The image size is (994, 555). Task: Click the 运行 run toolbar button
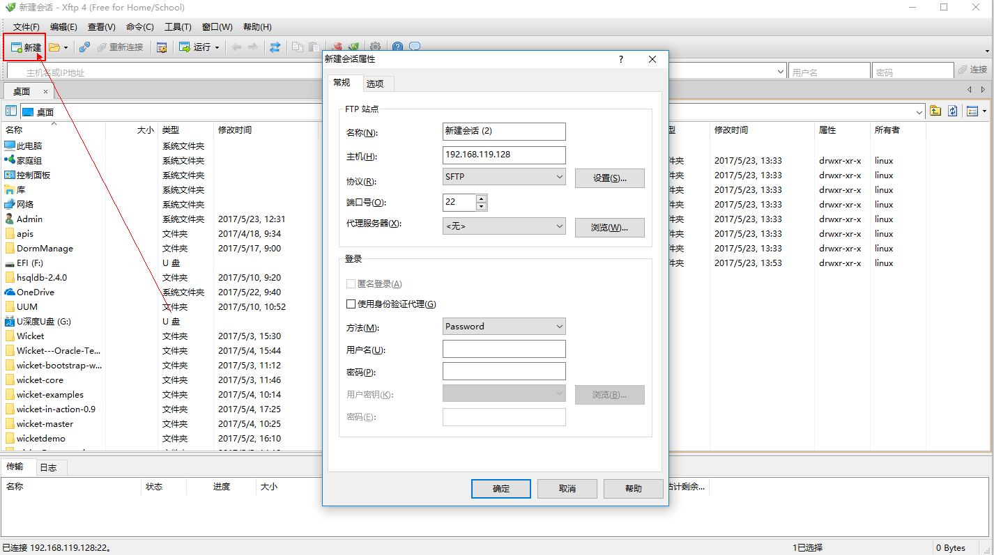pyautogui.click(x=194, y=47)
